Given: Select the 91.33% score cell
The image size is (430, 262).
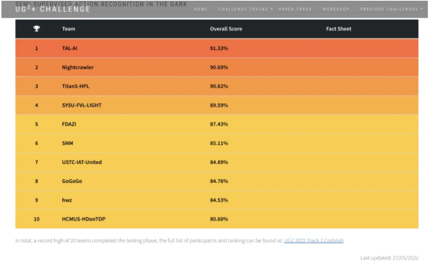Looking at the screenshot, I should click(219, 48).
